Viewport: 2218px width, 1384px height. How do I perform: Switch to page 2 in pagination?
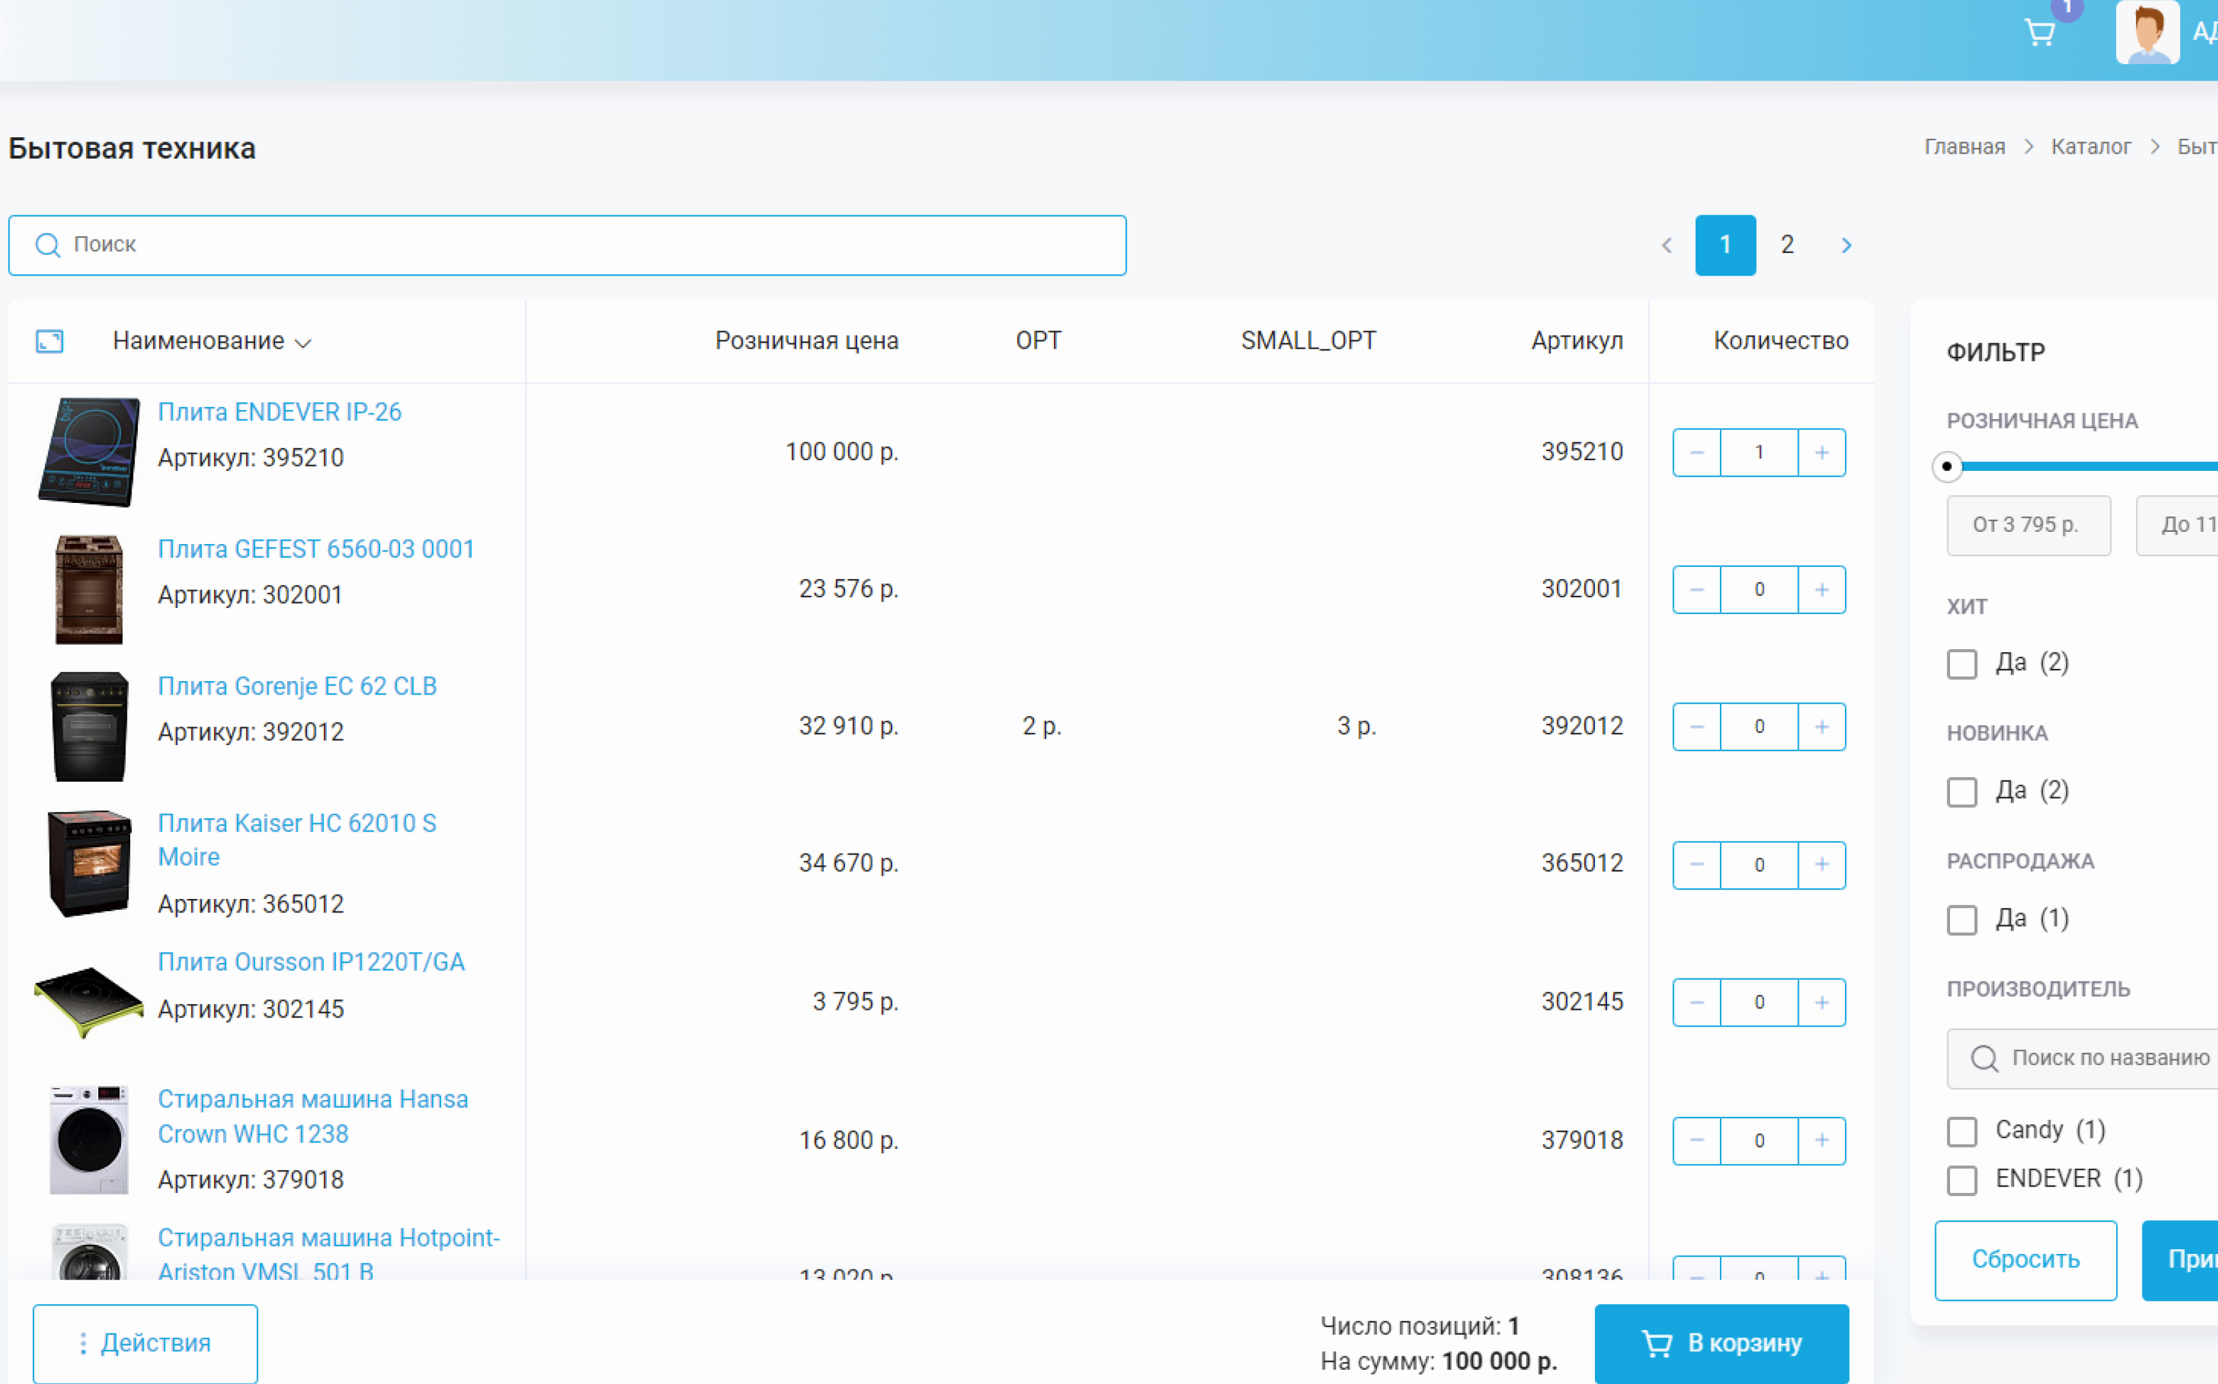[1787, 245]
